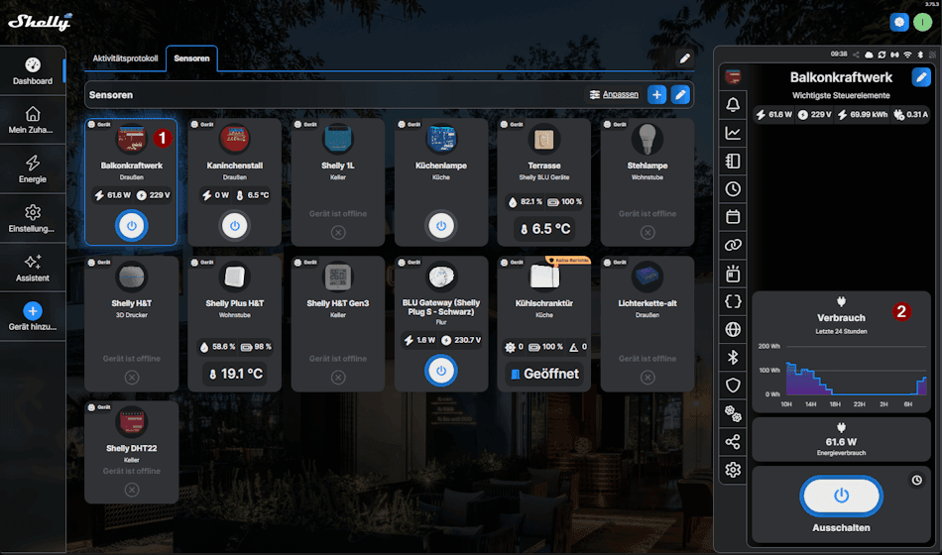Screen dimensions: 942x555
Task: Click the Shelly H&T 3D Drucker device image
Action: [x=132, y=277]
